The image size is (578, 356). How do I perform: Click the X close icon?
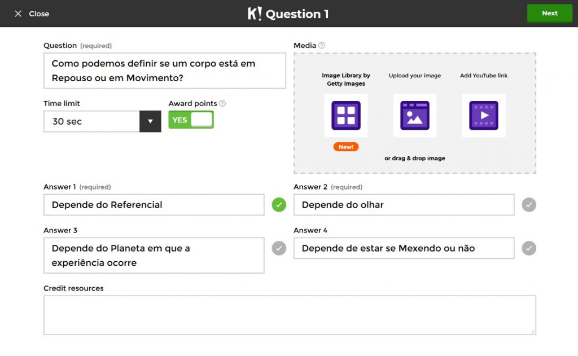coord(18,14)
